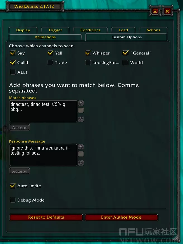This screenshot has height=244, width=183.
Task: Enable Debug Mode checkbox
Action: (x=13, y=200)
